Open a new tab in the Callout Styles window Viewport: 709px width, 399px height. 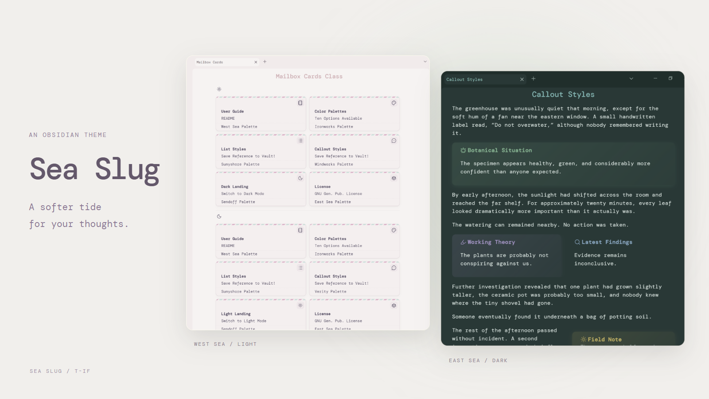click(x=534, y=78)
